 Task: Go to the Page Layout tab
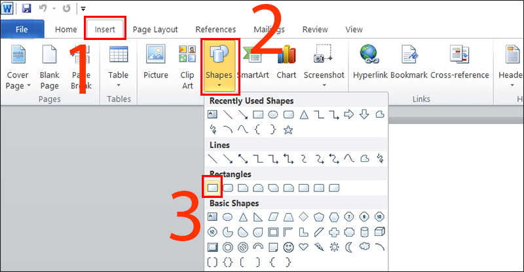click(155, 29)
